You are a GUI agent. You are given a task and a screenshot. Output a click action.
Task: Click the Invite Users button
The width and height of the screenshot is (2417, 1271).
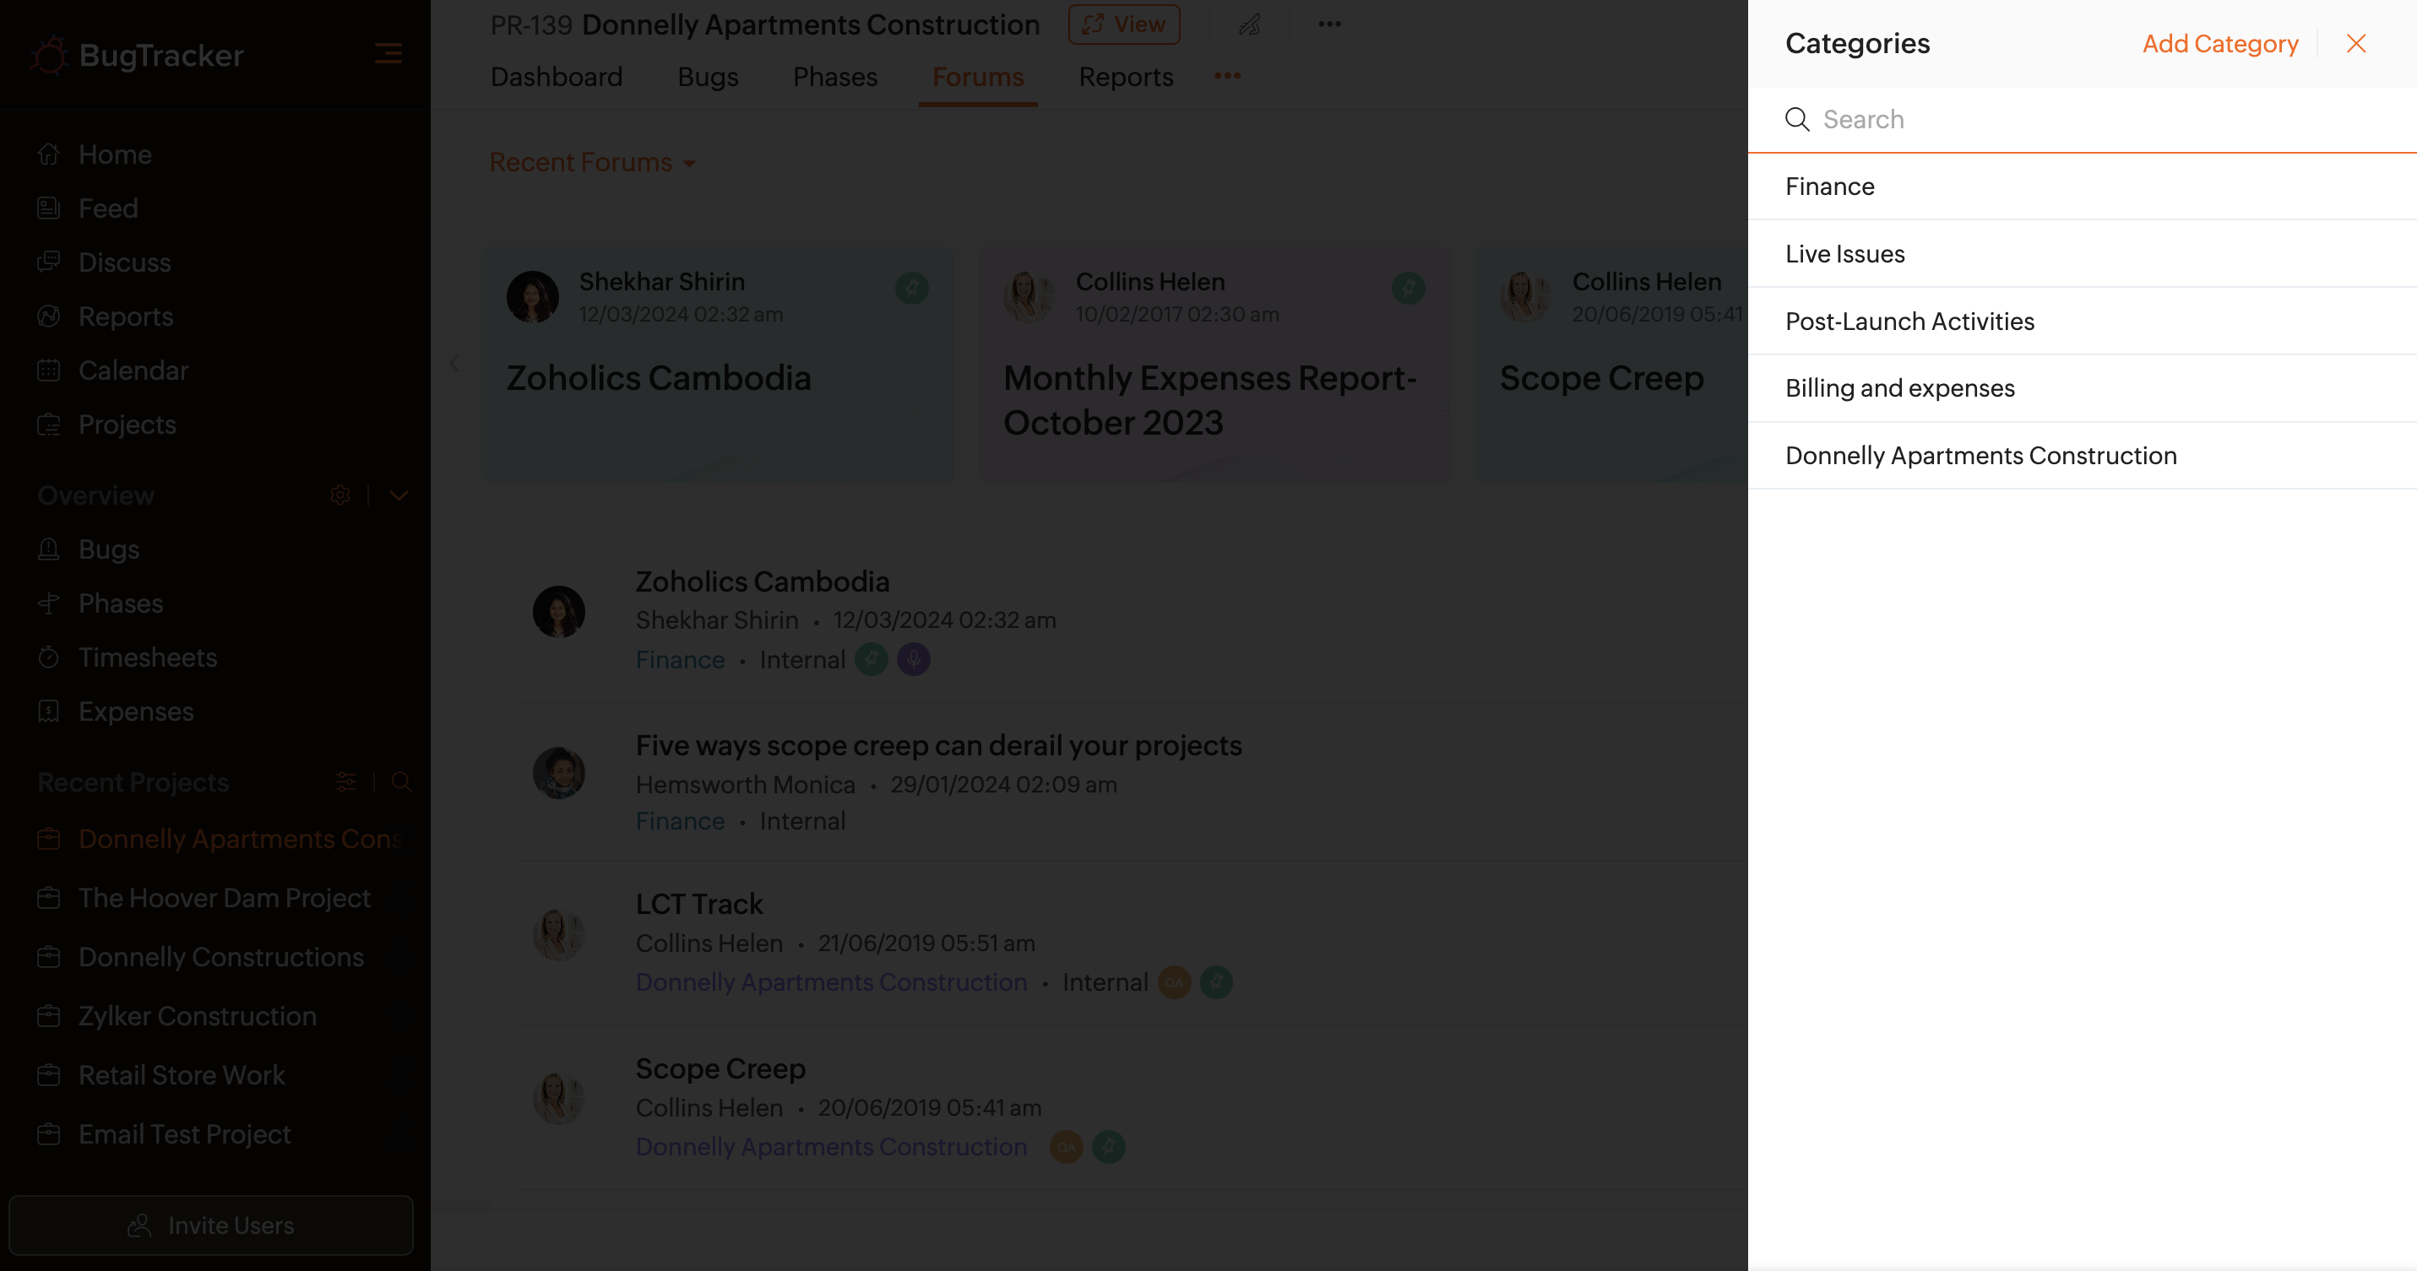click(211, 1225)
